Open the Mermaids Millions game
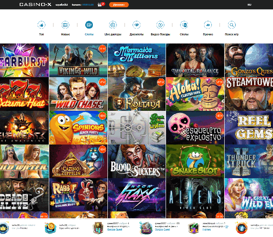 (136, 60)
